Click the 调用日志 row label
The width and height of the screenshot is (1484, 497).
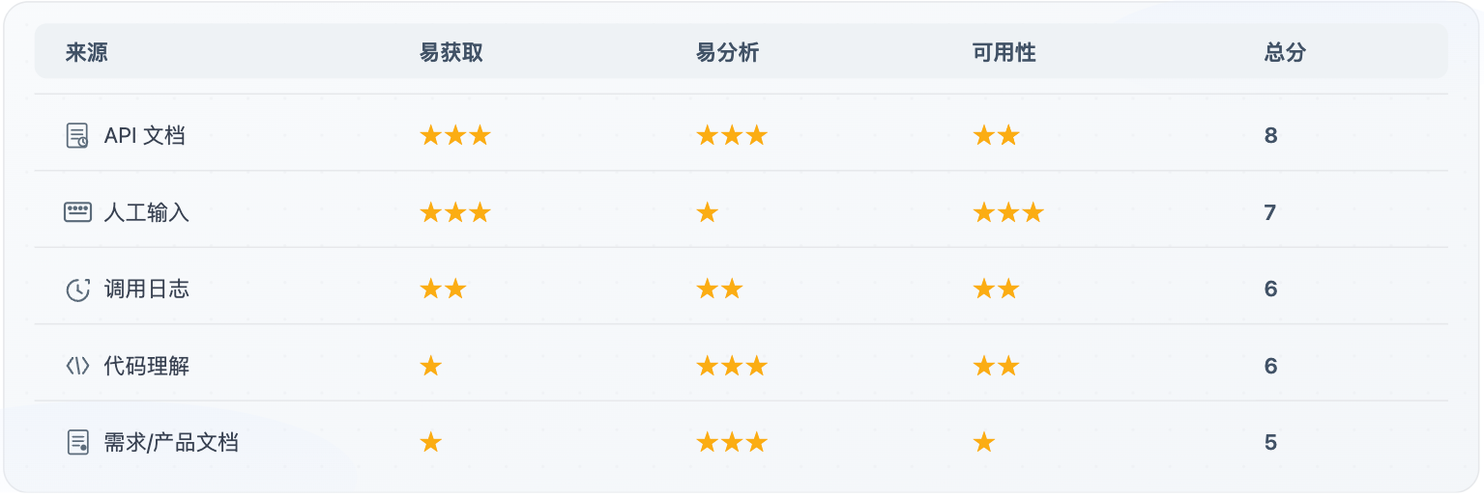[146, 290]
